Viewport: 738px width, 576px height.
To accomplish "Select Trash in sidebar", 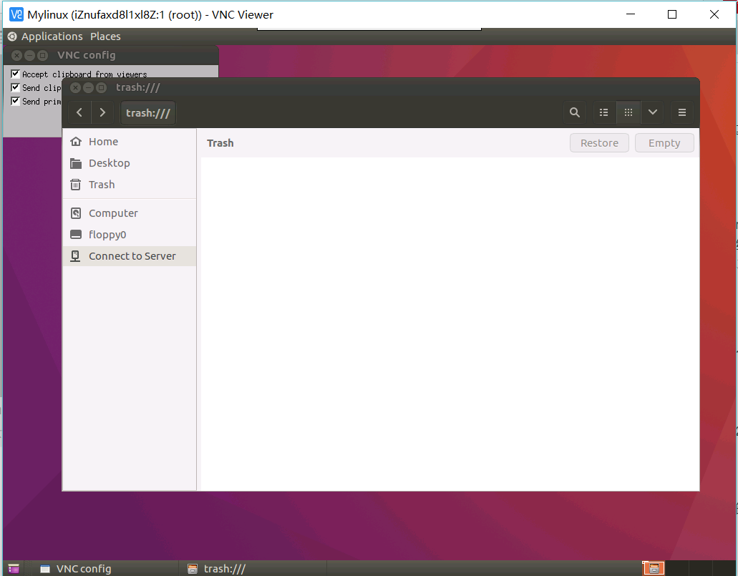I will pyautogui.click(x=130, y=185).
